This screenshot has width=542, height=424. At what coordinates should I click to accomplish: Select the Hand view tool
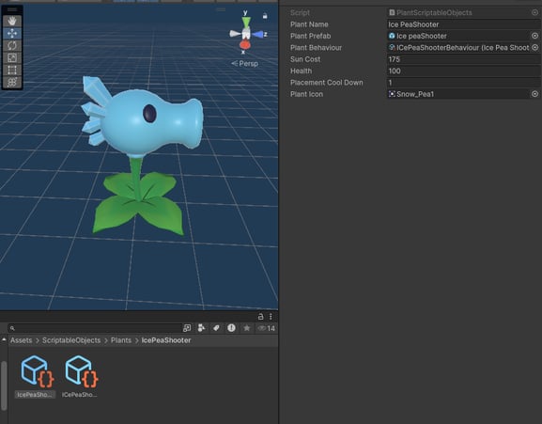12,21
